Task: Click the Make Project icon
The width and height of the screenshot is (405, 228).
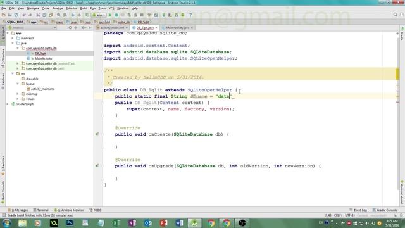Action: (x=87, y=15)
